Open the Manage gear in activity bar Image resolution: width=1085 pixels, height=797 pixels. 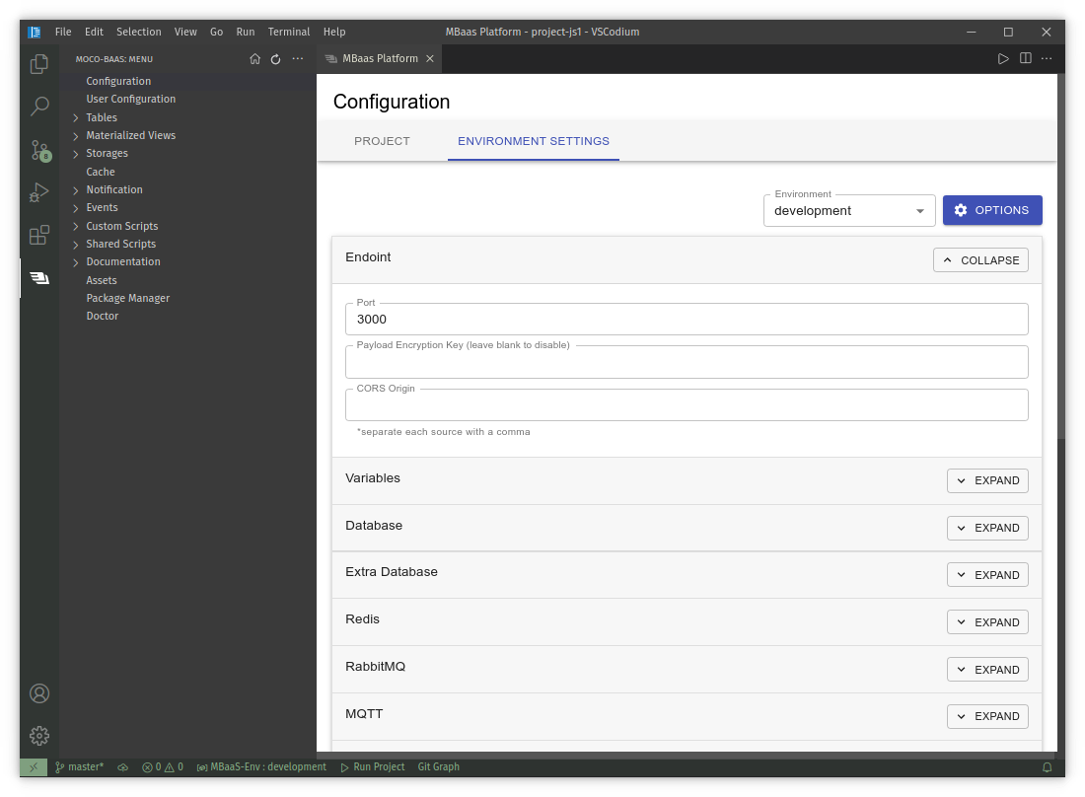39,736
